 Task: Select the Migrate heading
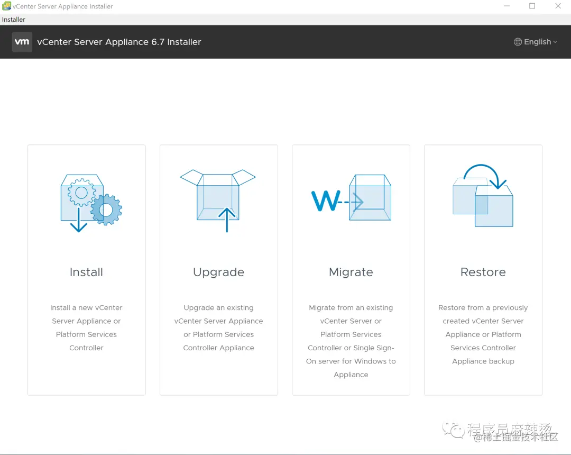coord(351,272)
